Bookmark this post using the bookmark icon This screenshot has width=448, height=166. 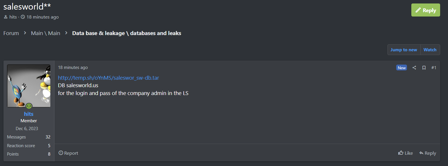424,68
